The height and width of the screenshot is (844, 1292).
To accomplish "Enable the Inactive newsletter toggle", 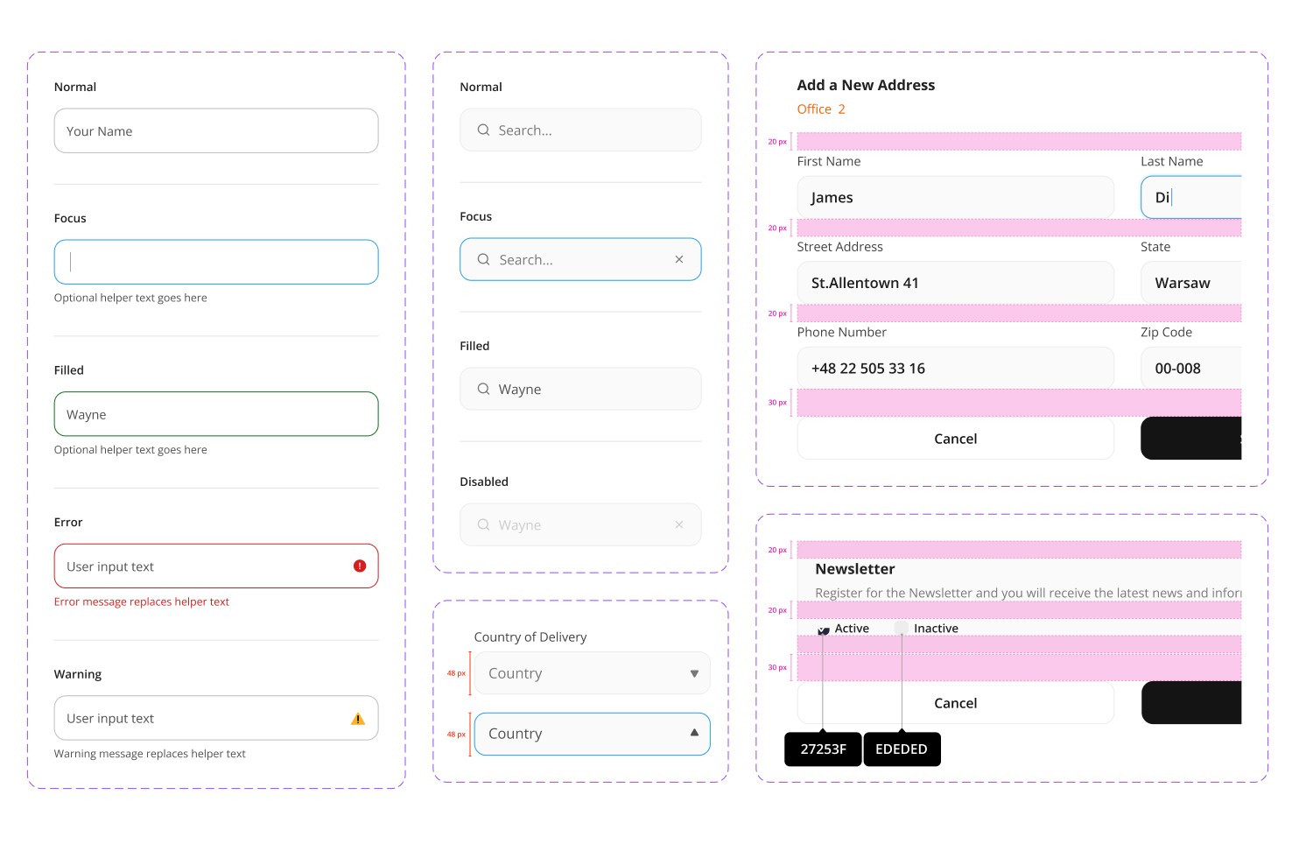I will point(901,628).
